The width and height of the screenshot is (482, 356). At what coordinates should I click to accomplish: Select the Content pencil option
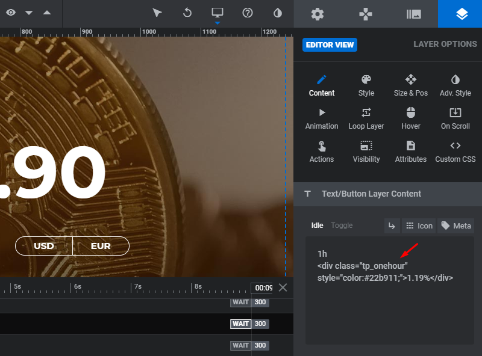pyautogui.click(x=322, y=85)
